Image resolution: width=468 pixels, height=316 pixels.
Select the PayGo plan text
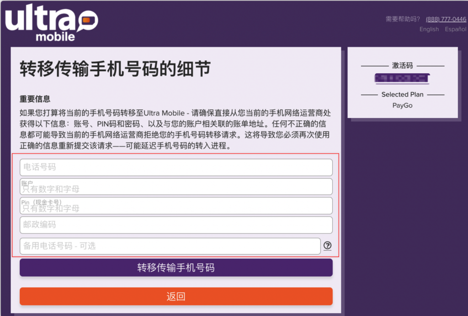click(x=402, y=106)
